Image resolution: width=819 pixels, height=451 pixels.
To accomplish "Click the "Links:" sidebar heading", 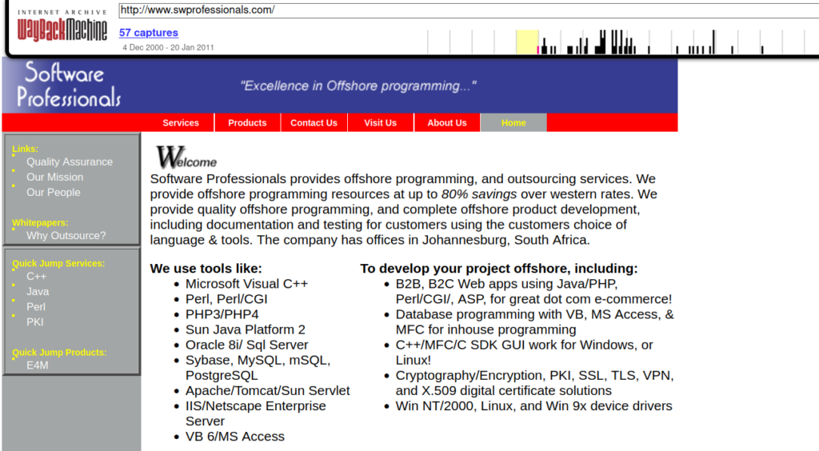I will pos(25,149).
